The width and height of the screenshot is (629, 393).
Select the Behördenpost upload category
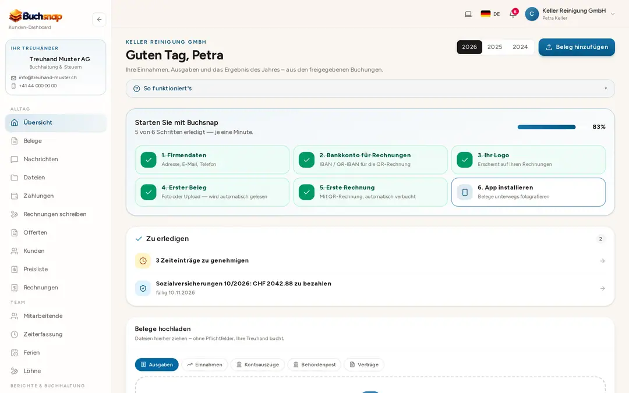pyautogui.click(x=314, y=364)
